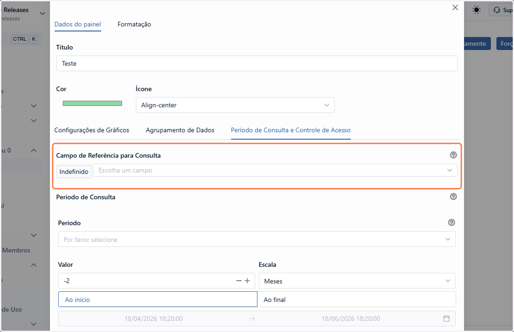
Task: Expand the sidebar Membros section
Action: (34, 265)
